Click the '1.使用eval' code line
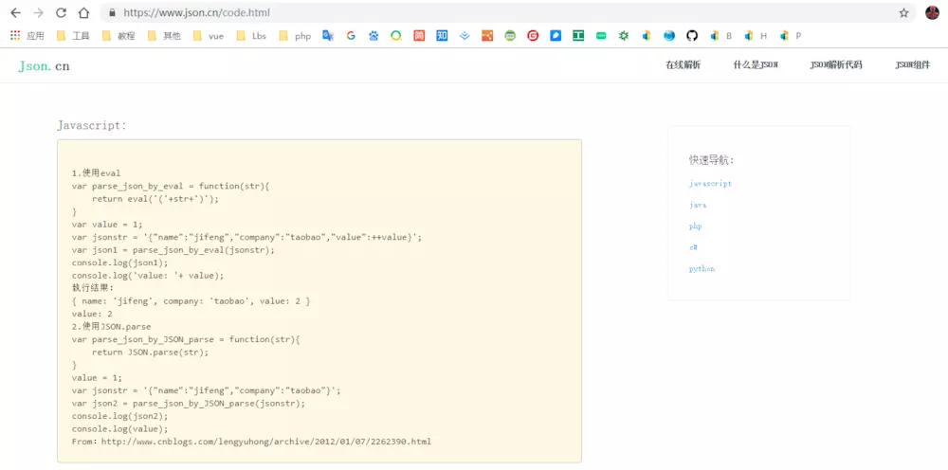Screen dimensions: 948x470 point(96,172)
